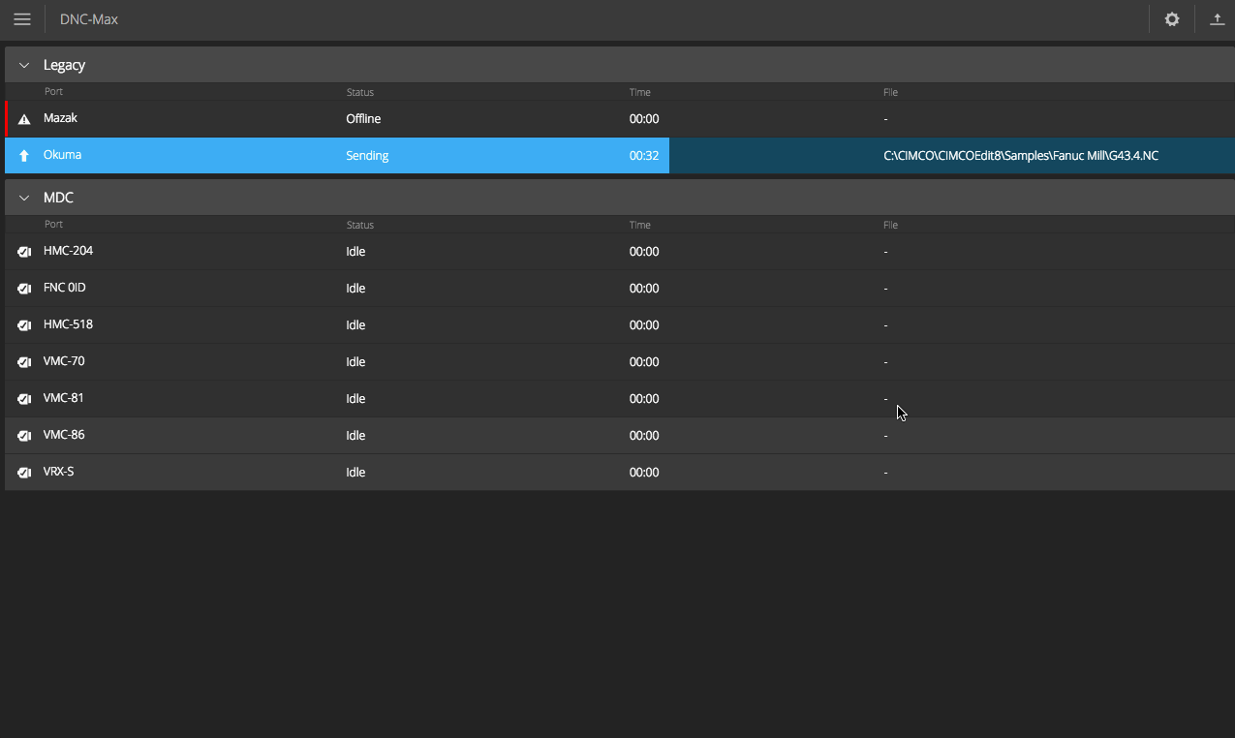Viewport: 1235px width, 738px height.
Task: Click the HMC-204 status icon
Action: click(24, 252)
